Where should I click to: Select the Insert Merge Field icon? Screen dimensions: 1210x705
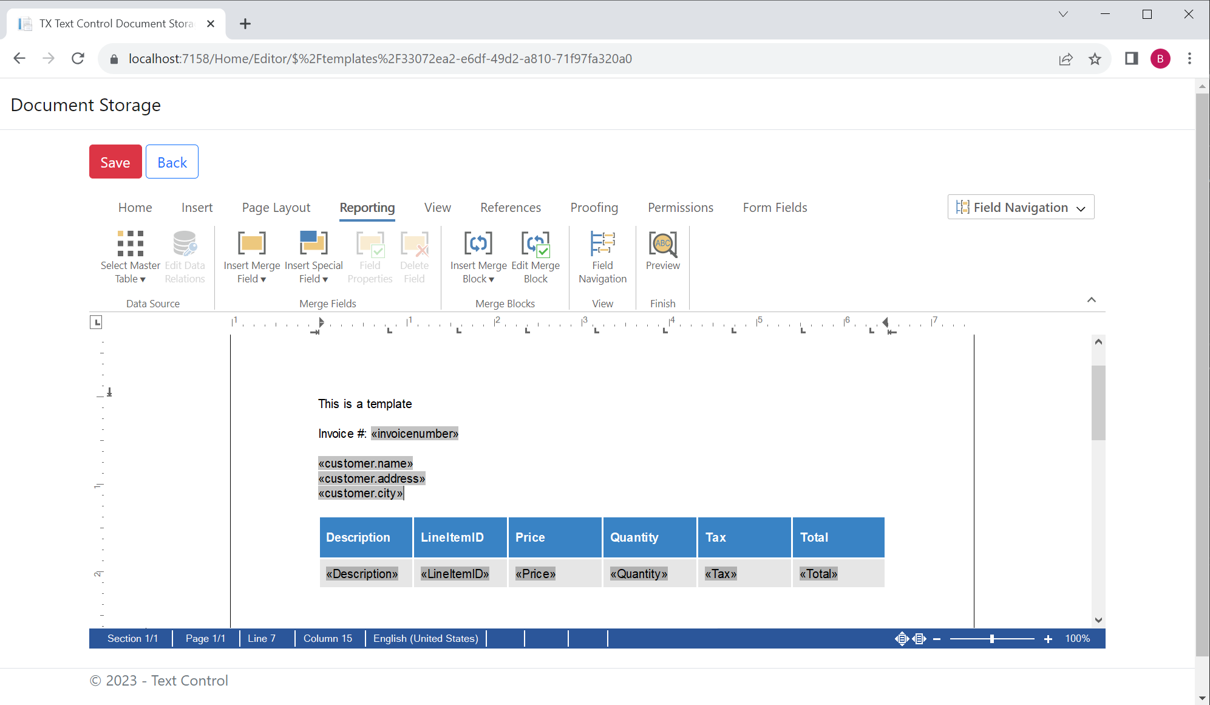[x=251, y=245]
